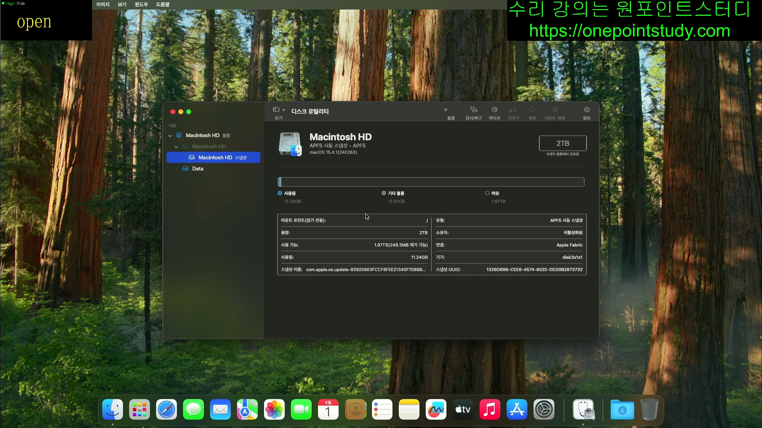Open Notes from the Dock

pos(409,409)
